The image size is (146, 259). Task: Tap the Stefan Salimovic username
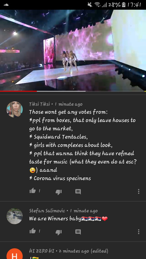tap(47, 211)
